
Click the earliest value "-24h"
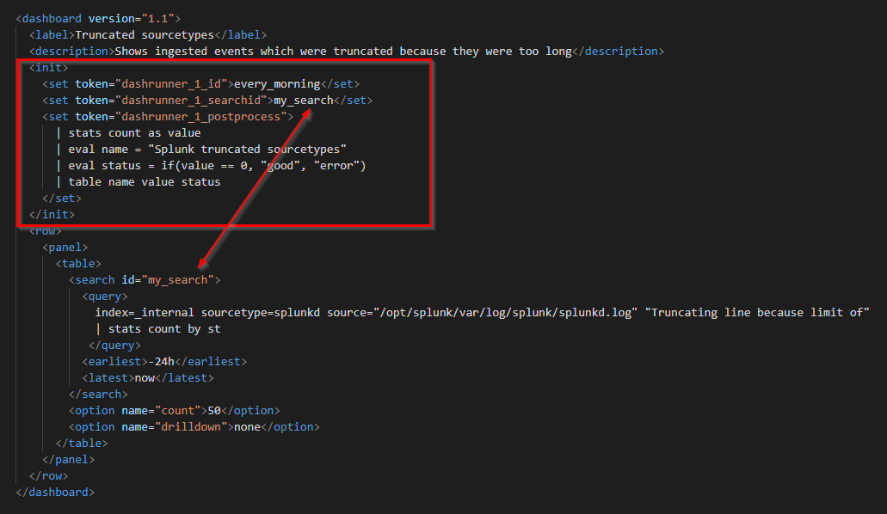coord(161,362)
